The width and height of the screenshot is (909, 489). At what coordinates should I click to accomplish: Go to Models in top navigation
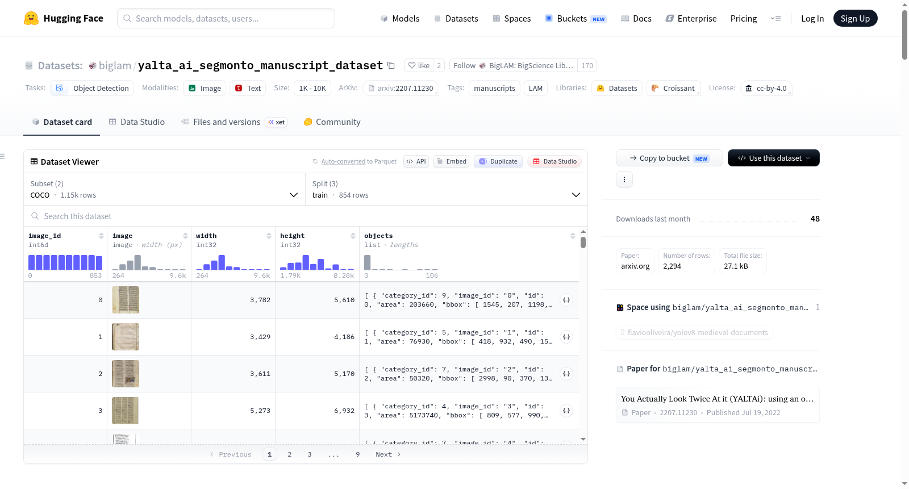point(400,19)
